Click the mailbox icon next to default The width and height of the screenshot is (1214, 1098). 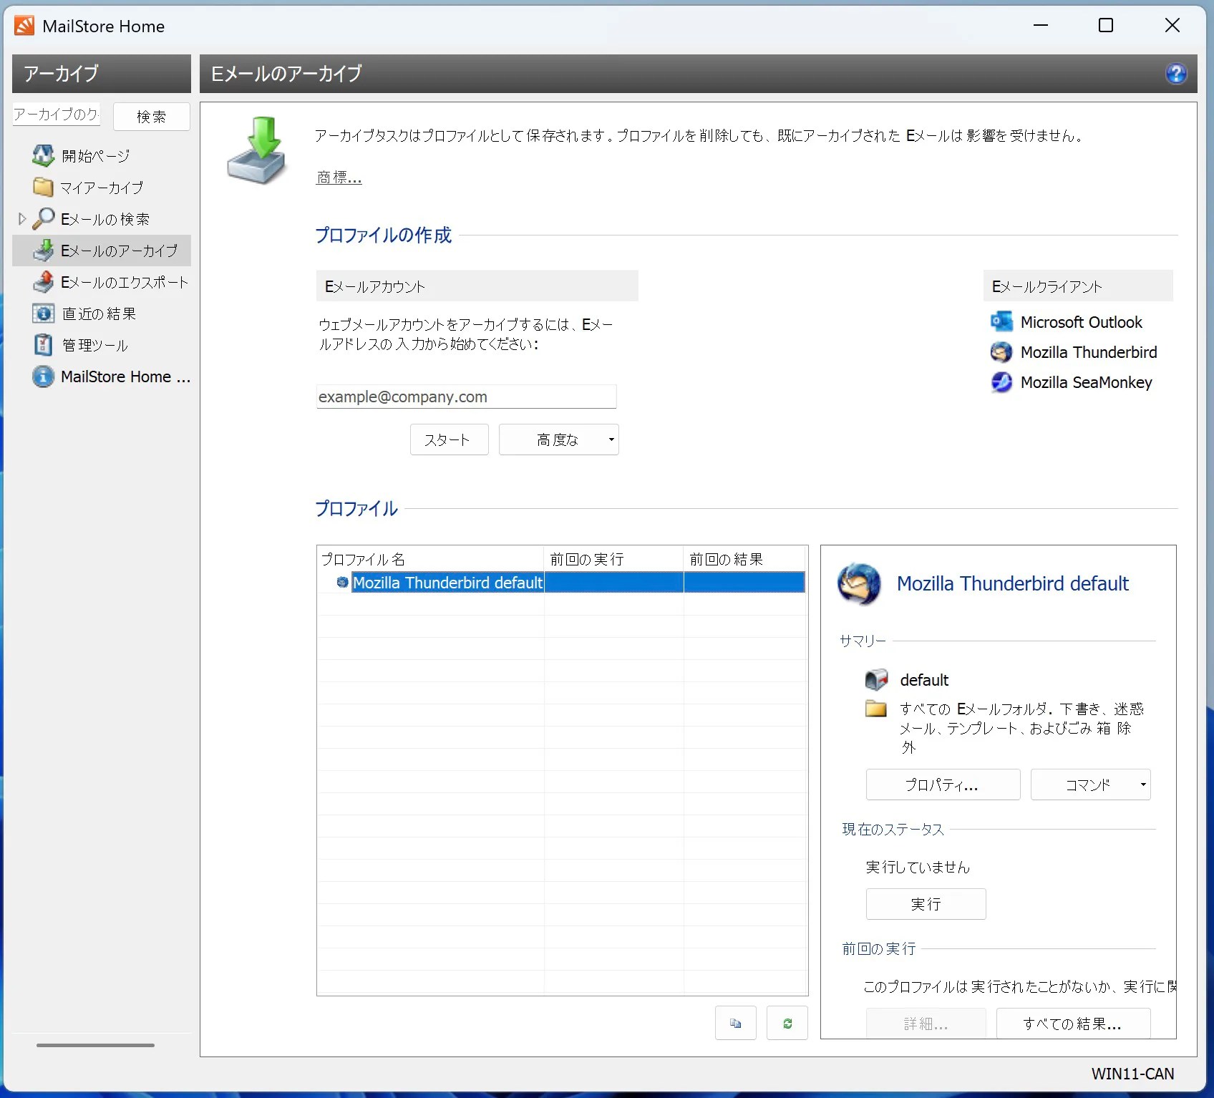point(876,679)
